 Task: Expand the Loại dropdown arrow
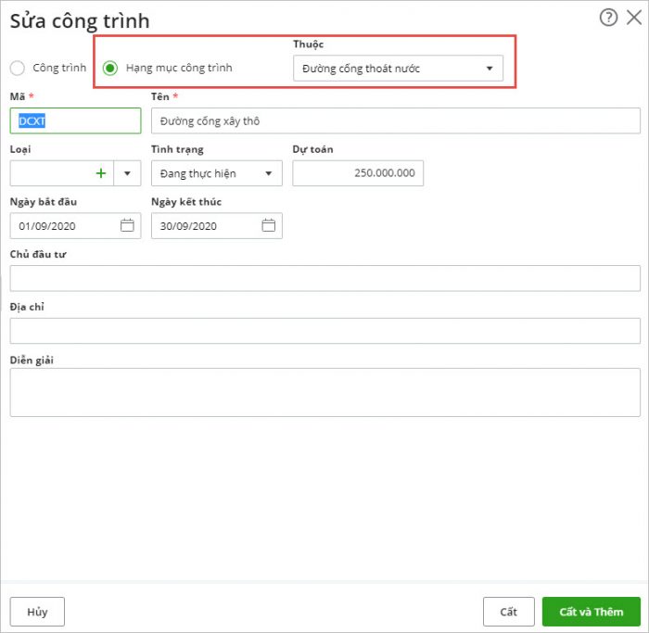click(x=127, y=173)
